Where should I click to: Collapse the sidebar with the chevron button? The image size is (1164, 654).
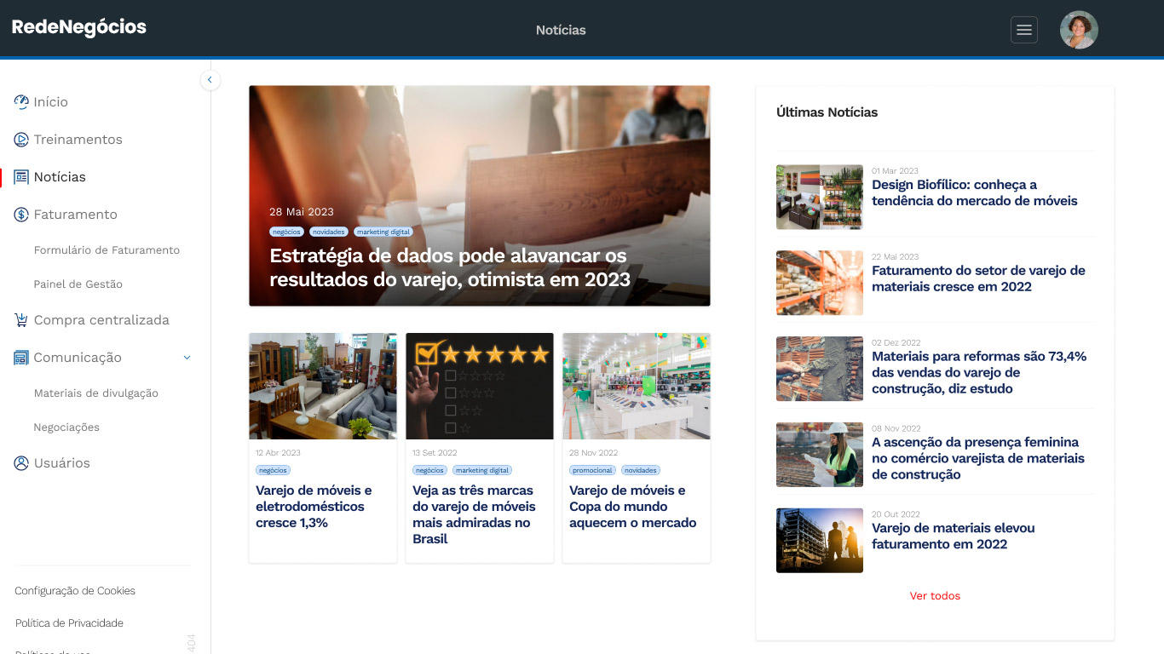[210, 80]
